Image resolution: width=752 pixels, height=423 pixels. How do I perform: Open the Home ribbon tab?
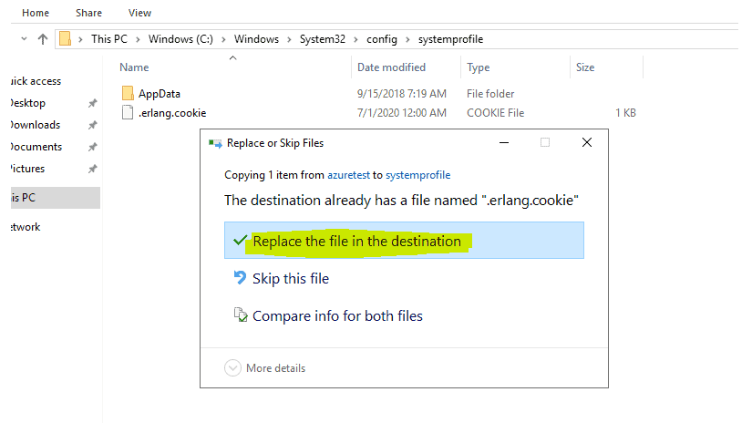pyautogui.click(x=36, y=13)
